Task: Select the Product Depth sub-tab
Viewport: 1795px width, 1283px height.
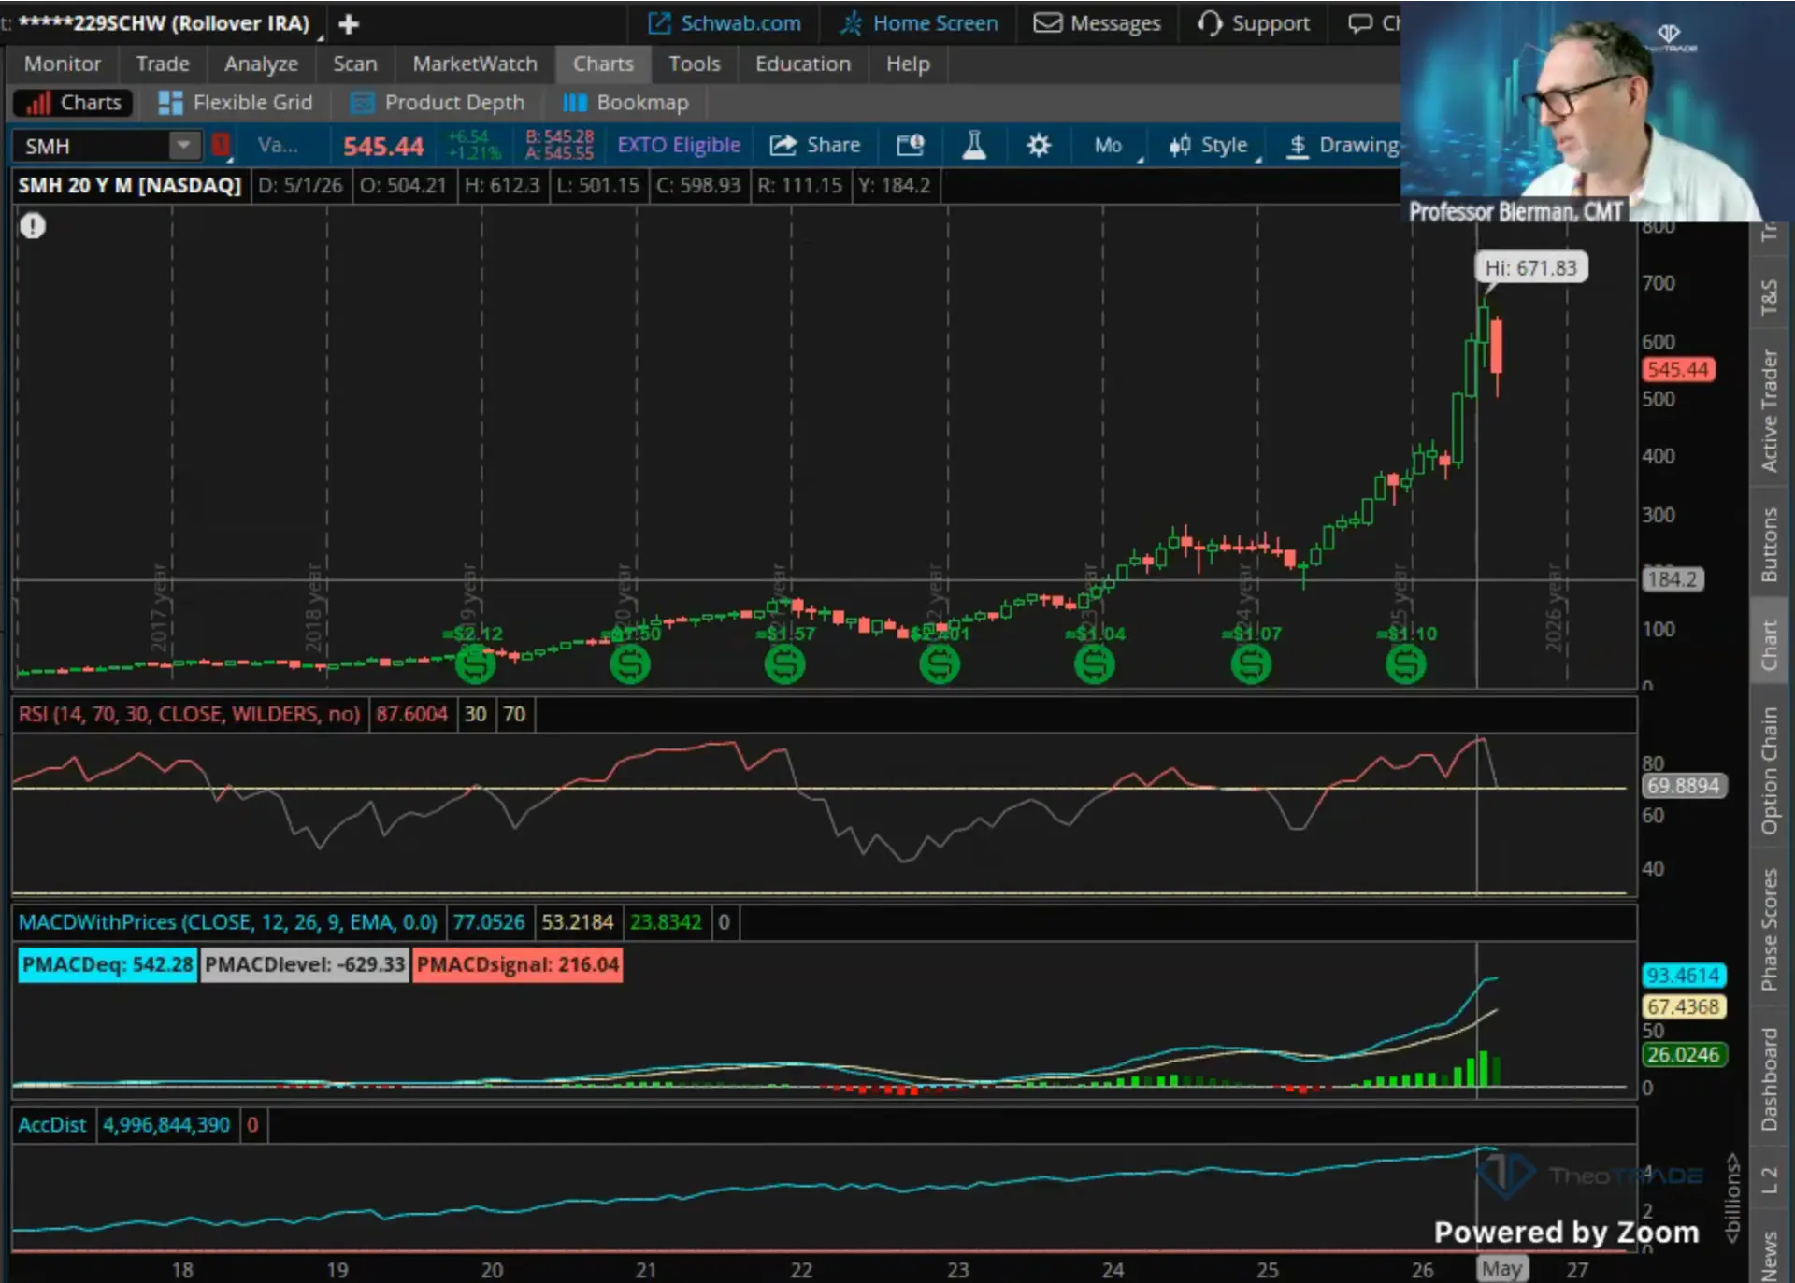Action: (x=438, y=103)
